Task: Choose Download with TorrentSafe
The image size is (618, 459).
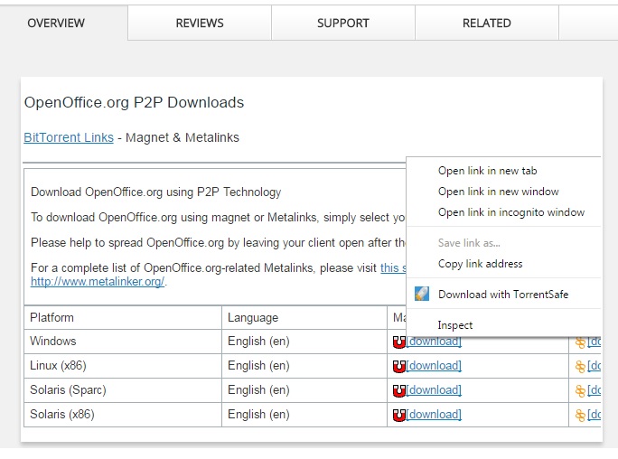Action: click(503, 295)
